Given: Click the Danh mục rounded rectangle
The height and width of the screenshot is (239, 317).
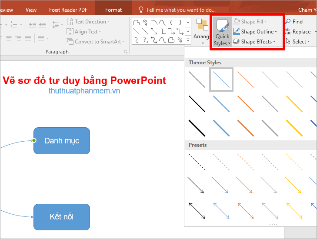Looking at the screenshot, I should click(62, 141).
